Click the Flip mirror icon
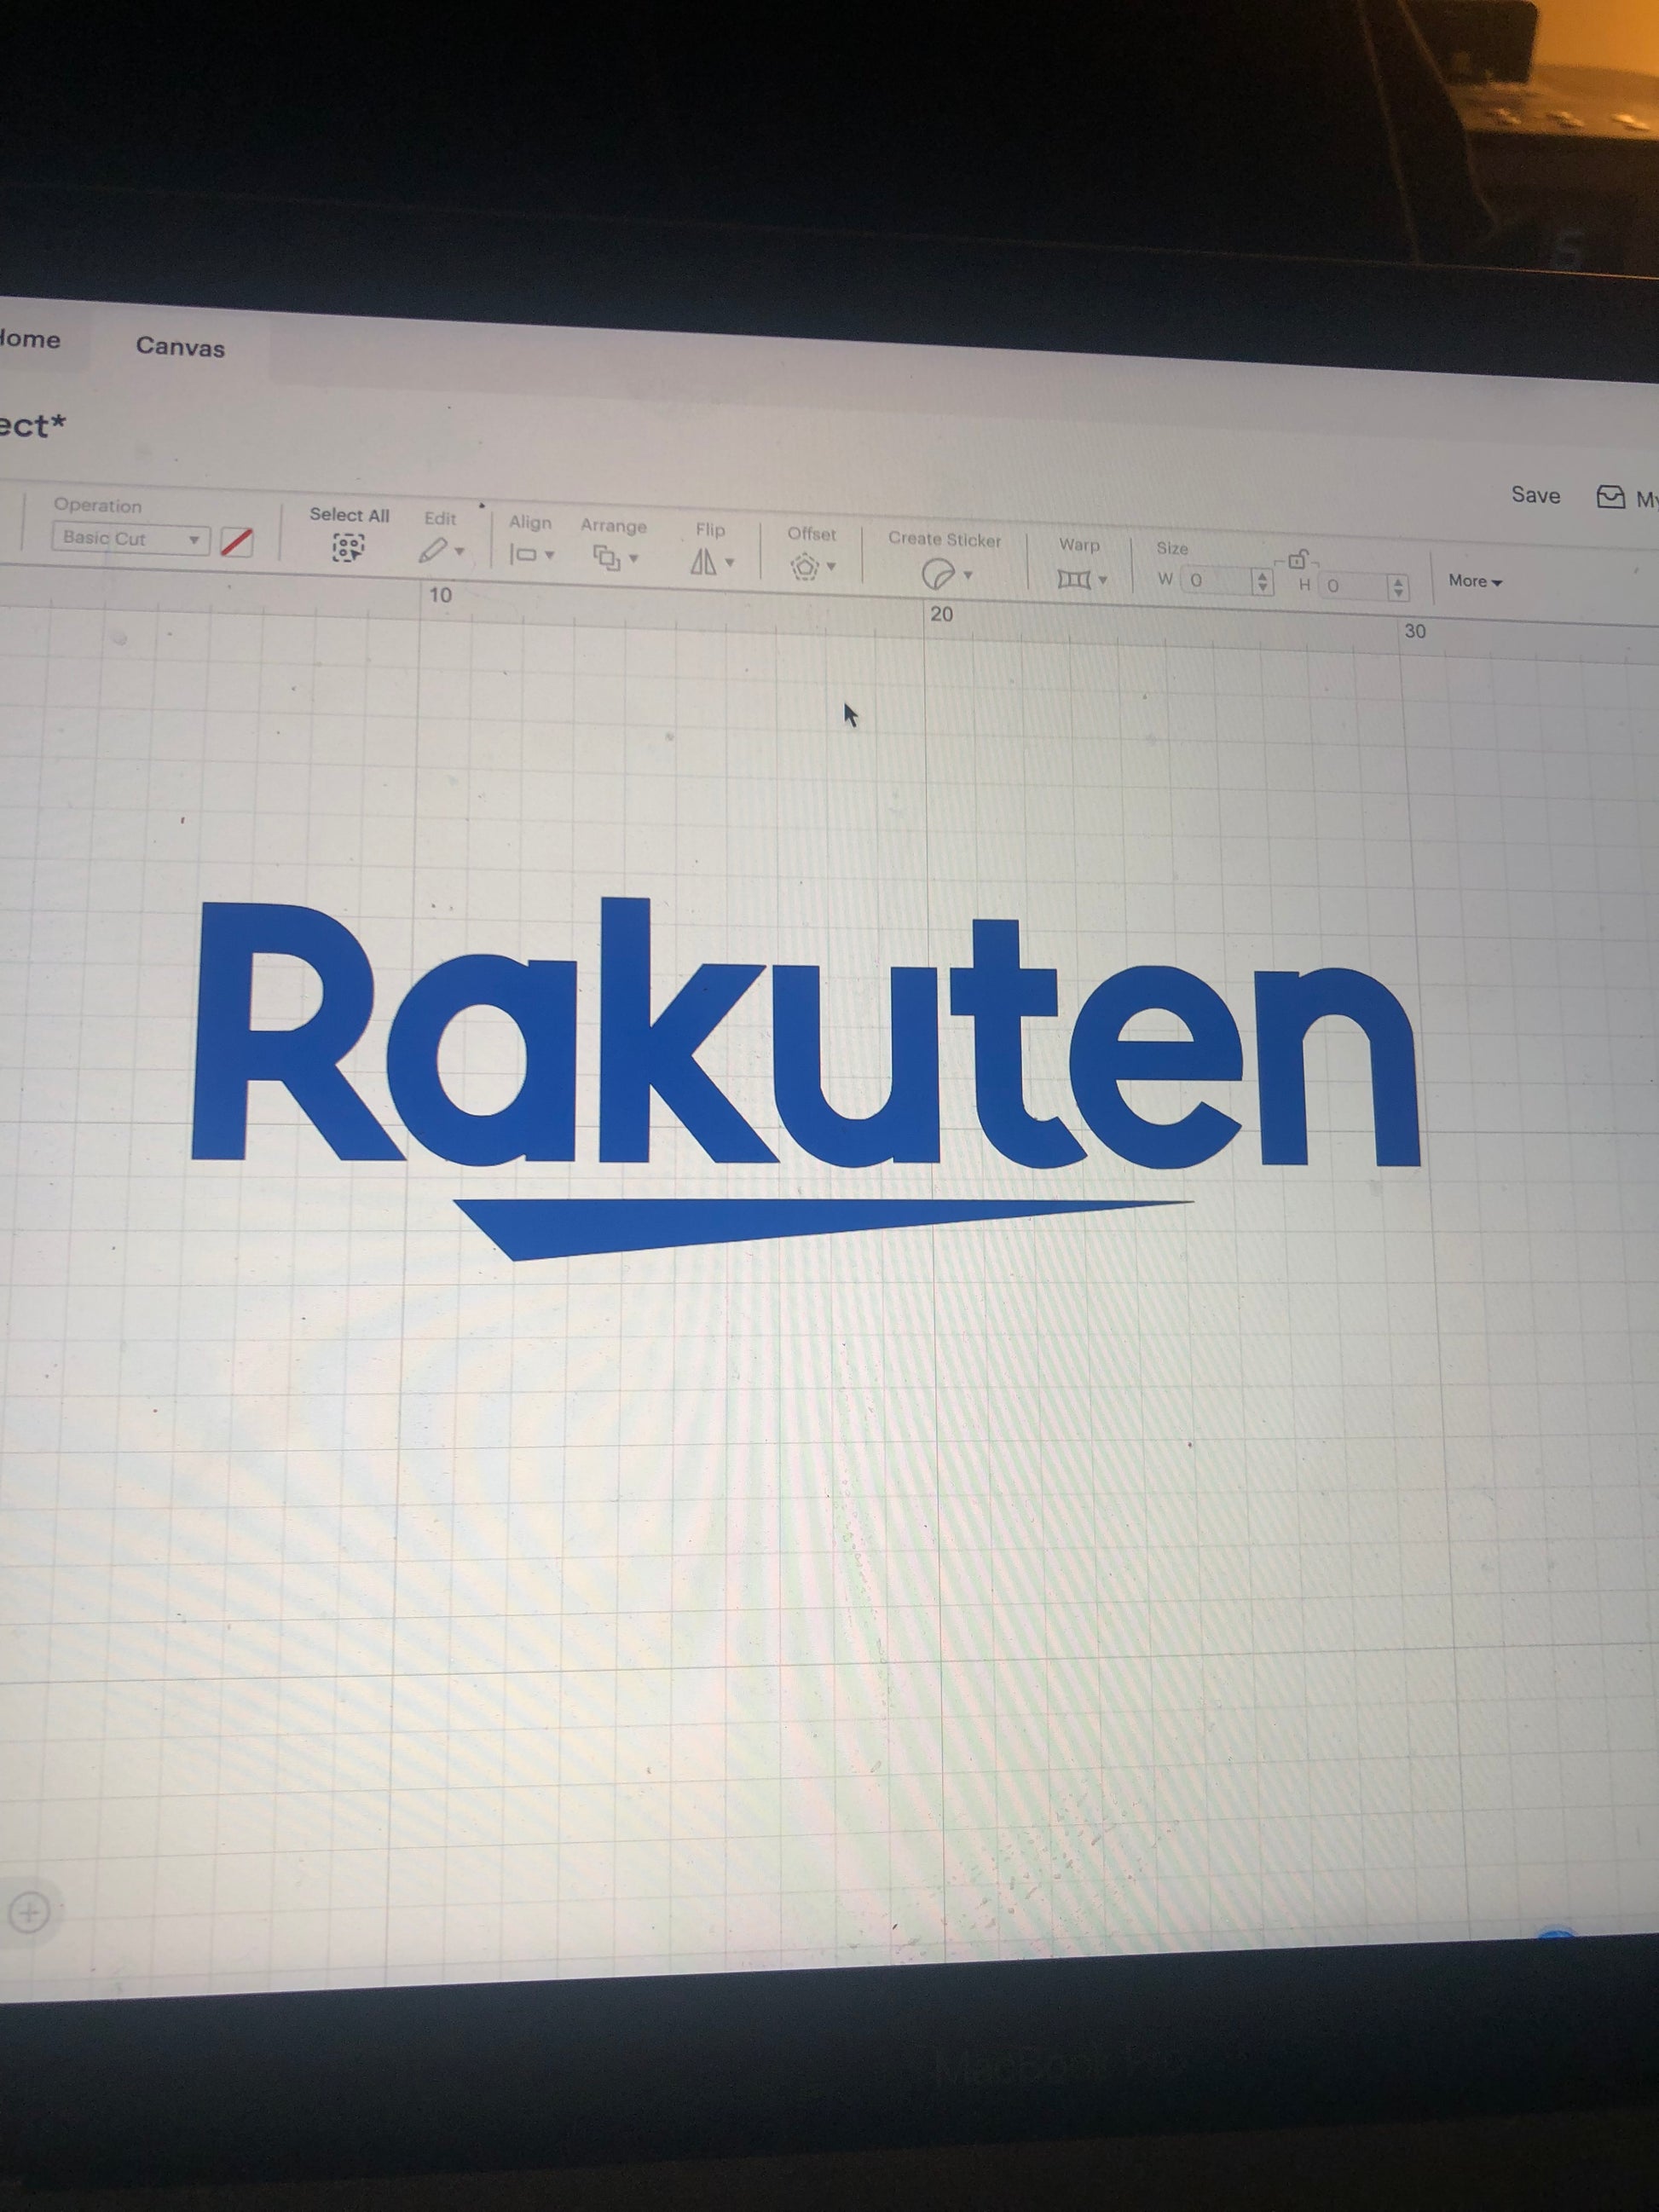This screenshot has height=2212, width=1659. (703, 562)
